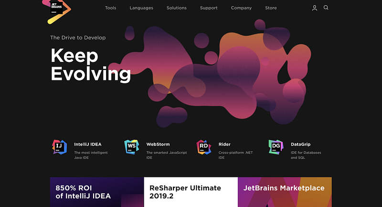Click 'The most intelligent Java IDE' text
Viewport: 382px width, 207px height.
(91, 155)
